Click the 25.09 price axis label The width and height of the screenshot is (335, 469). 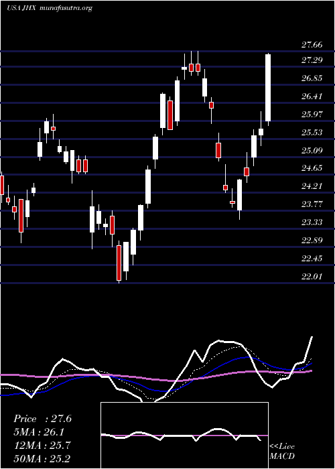[312, 150]
